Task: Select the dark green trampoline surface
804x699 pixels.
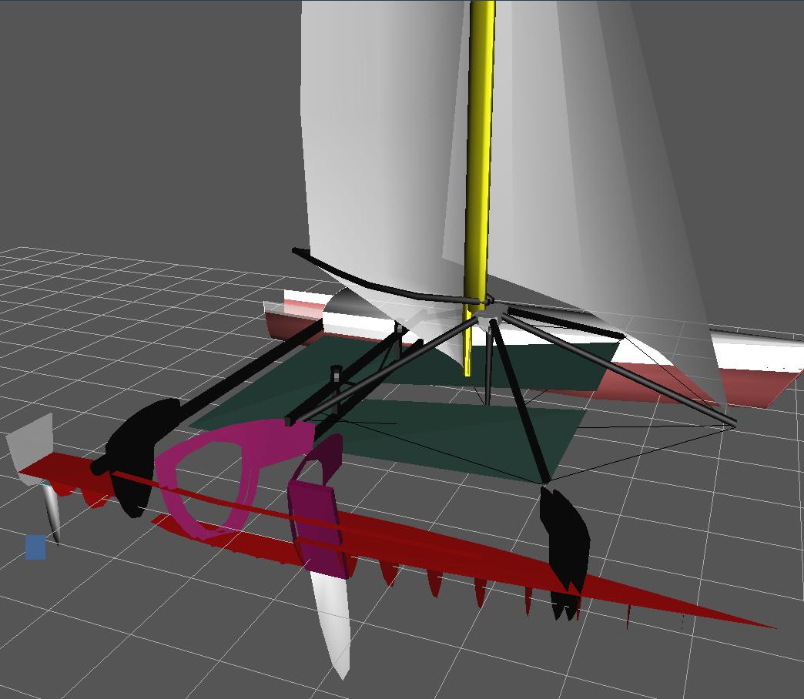Action: pyautogui.click(x=462, y=431)
